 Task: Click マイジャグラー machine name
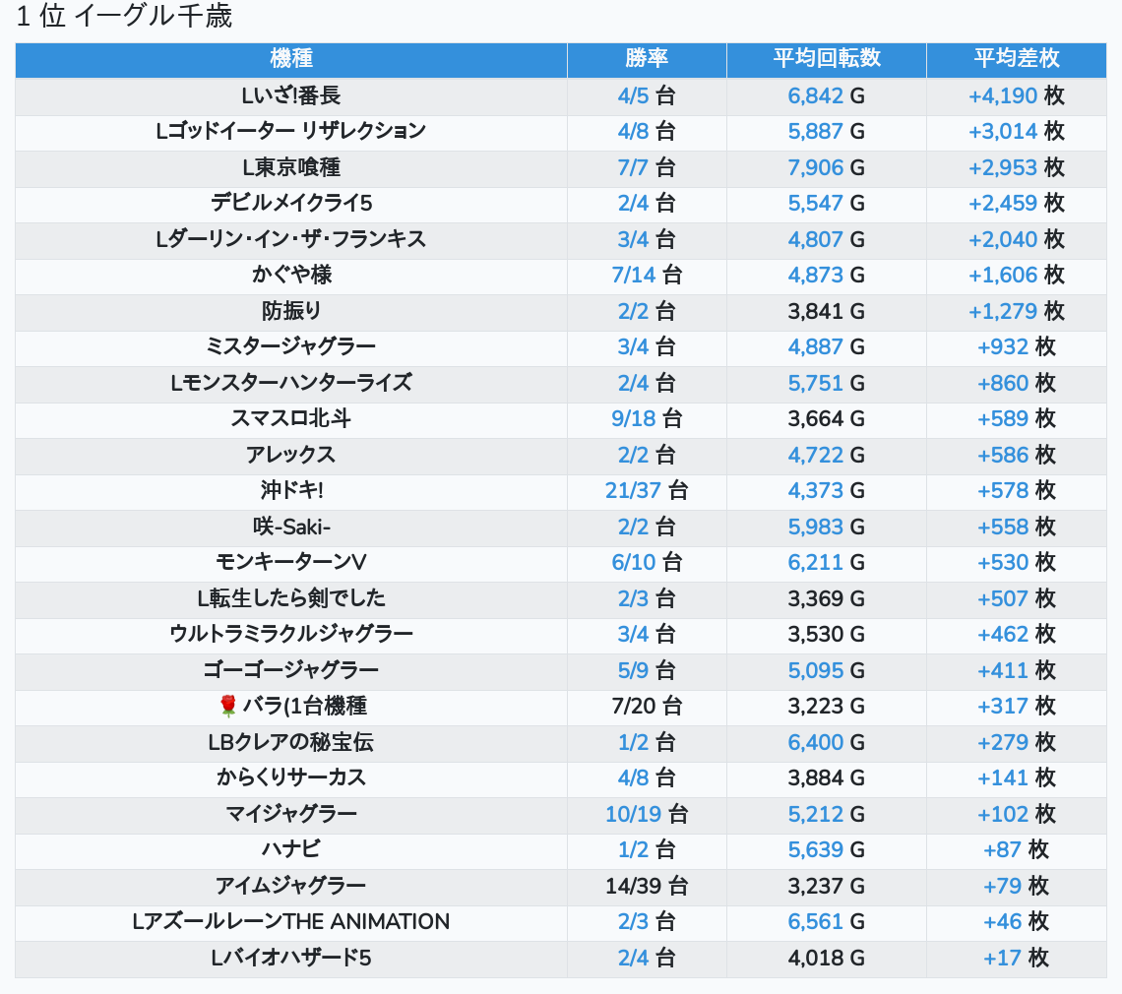(x=291, y=814)
